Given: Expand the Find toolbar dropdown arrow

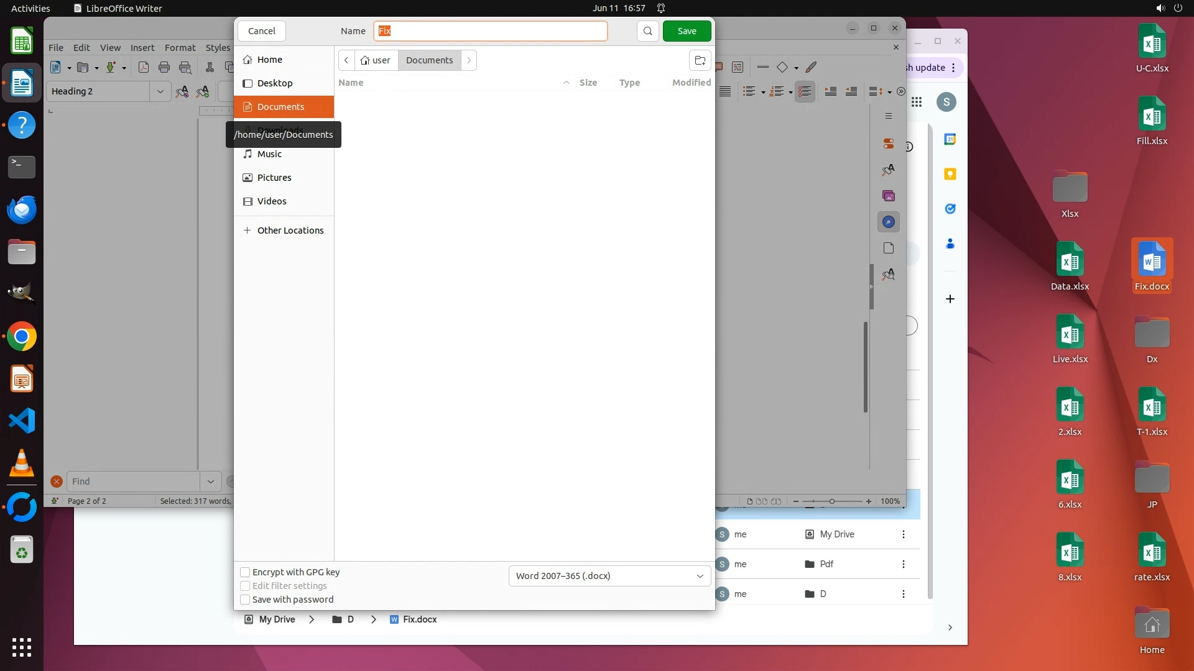Looking at the screenshot, I should click(210, 482).
